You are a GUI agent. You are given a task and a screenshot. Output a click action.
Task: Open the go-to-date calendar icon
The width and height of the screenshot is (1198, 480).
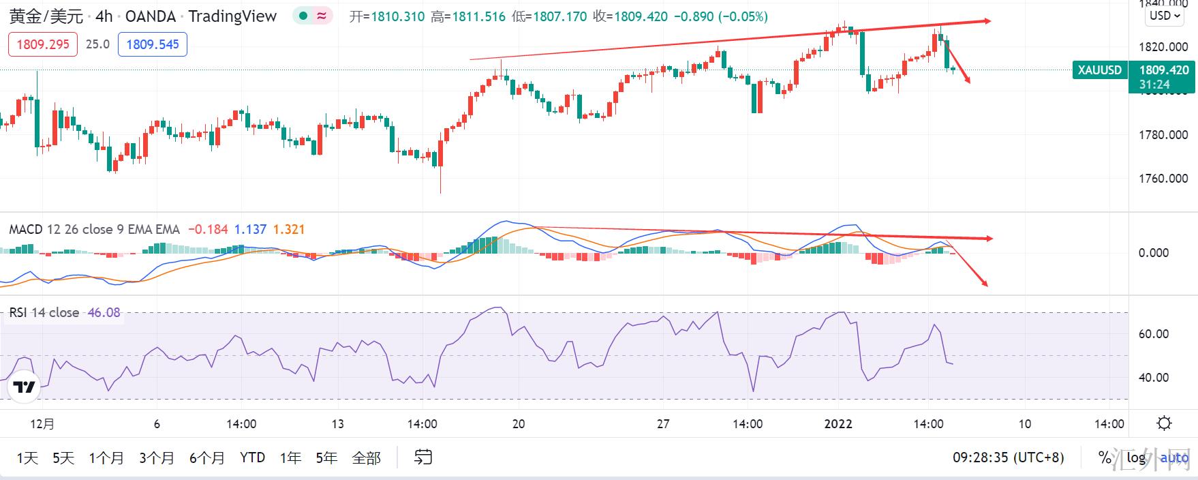coord(423,457)
